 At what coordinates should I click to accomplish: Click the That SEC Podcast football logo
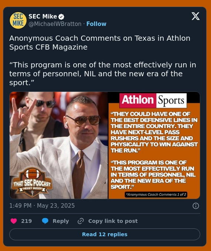coord(32,182)
